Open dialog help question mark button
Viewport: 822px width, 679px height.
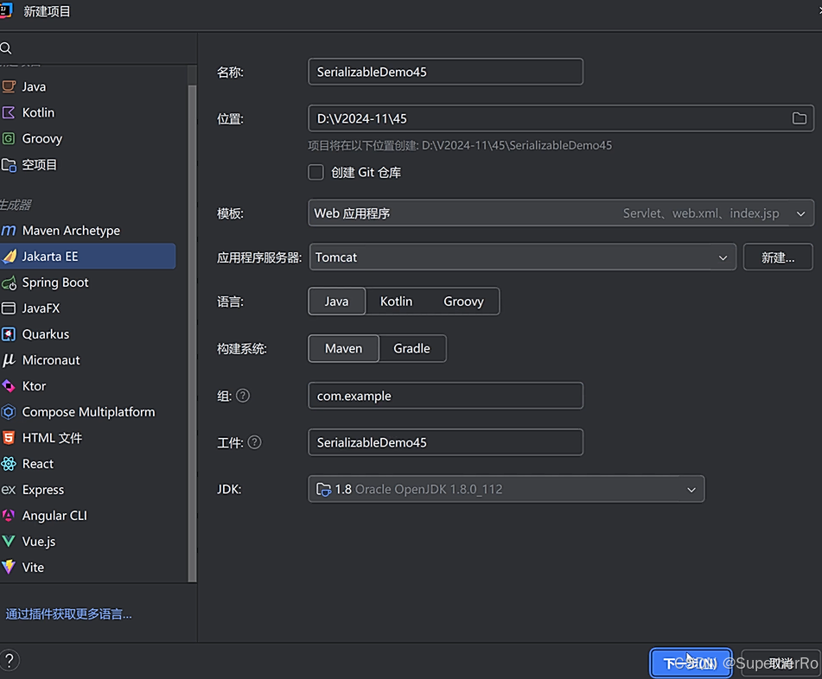[x=9, y=660]
